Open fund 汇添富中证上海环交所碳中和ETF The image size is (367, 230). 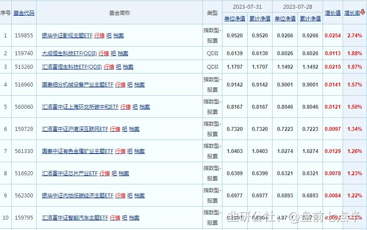point(80,107)
